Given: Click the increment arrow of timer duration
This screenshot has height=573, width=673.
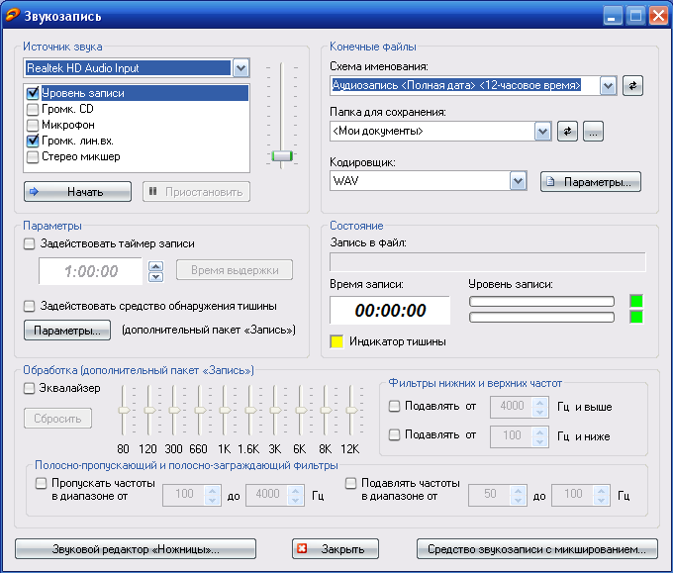Looking at the screenshot, I should [x=155, y=265].
